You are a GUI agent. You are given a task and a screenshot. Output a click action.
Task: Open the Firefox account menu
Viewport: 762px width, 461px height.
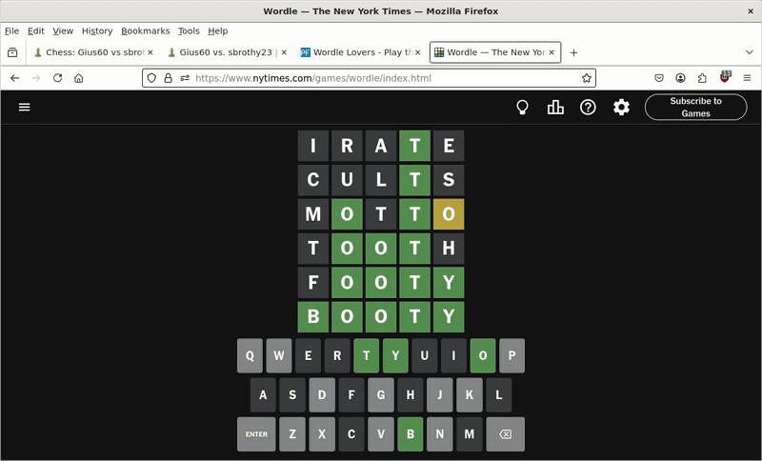click(680, 78)
